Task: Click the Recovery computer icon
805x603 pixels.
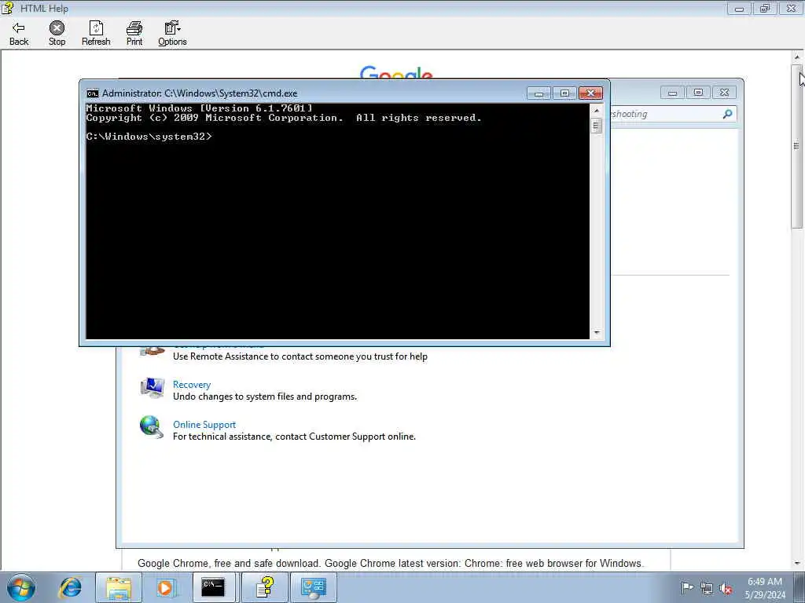Action: (x=152, y=388)
